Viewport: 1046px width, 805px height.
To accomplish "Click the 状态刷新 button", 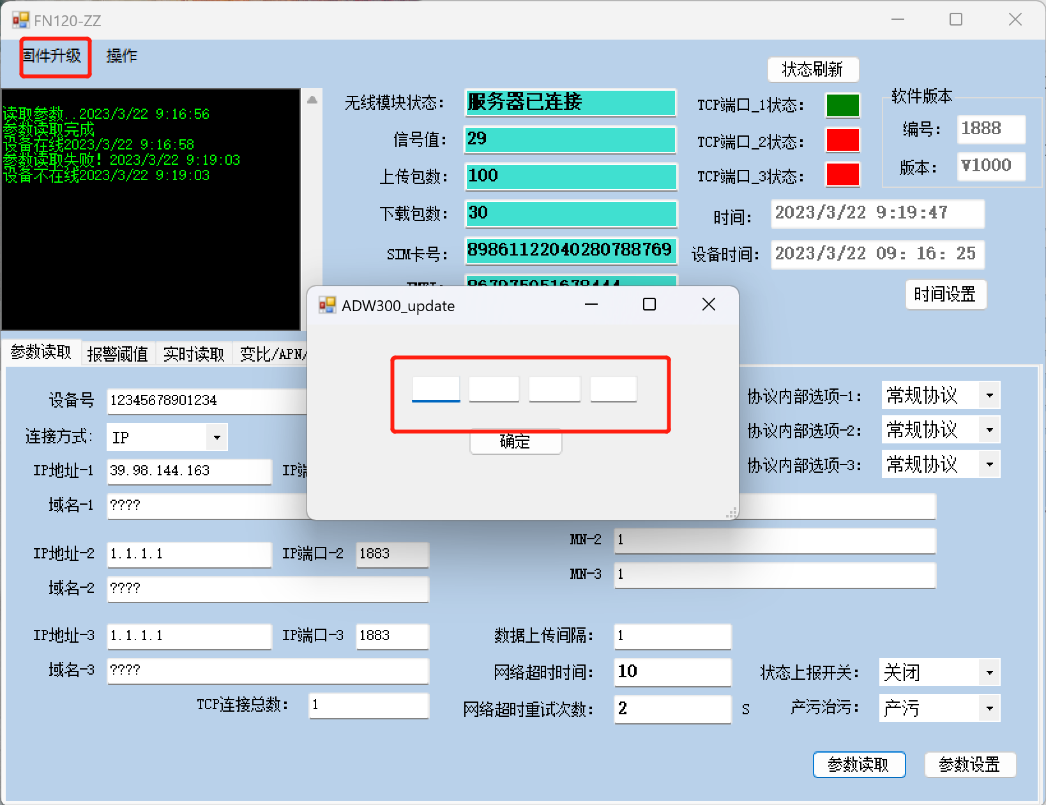I will [812, 70].
